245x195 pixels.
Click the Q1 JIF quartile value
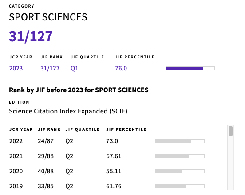click(75, 68)
